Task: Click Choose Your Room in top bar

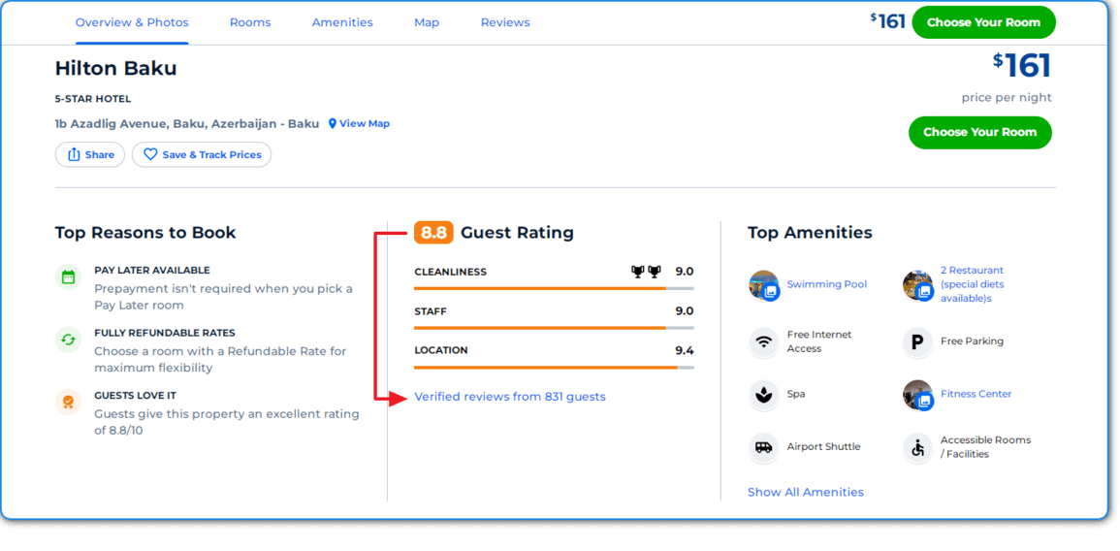Action: coord(983,22)
